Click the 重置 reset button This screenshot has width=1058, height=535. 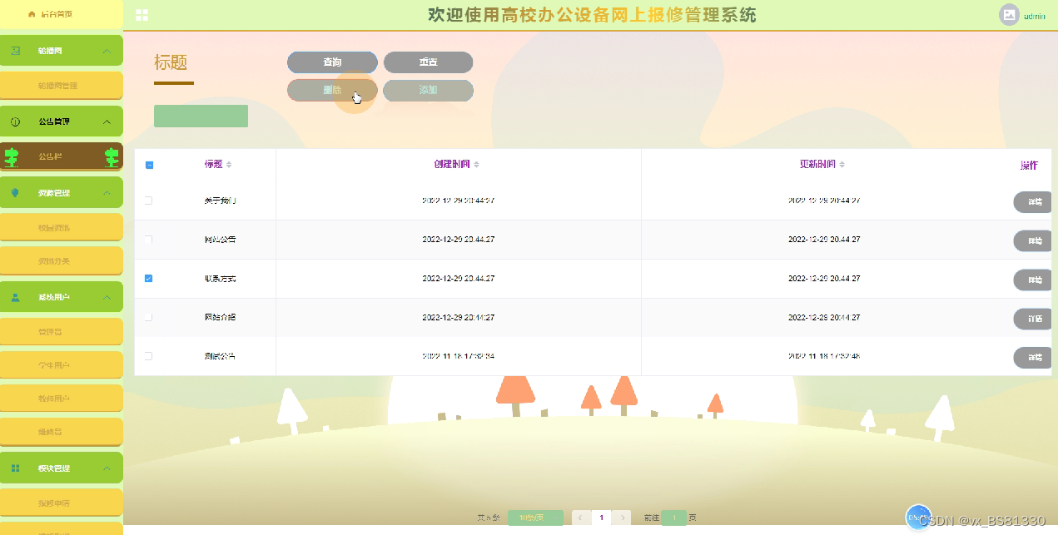tap(428, 62)
